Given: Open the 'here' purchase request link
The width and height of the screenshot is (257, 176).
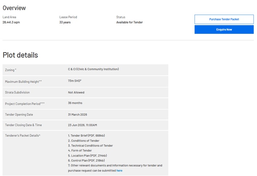Looking at the screenshot, I should 119,171.
